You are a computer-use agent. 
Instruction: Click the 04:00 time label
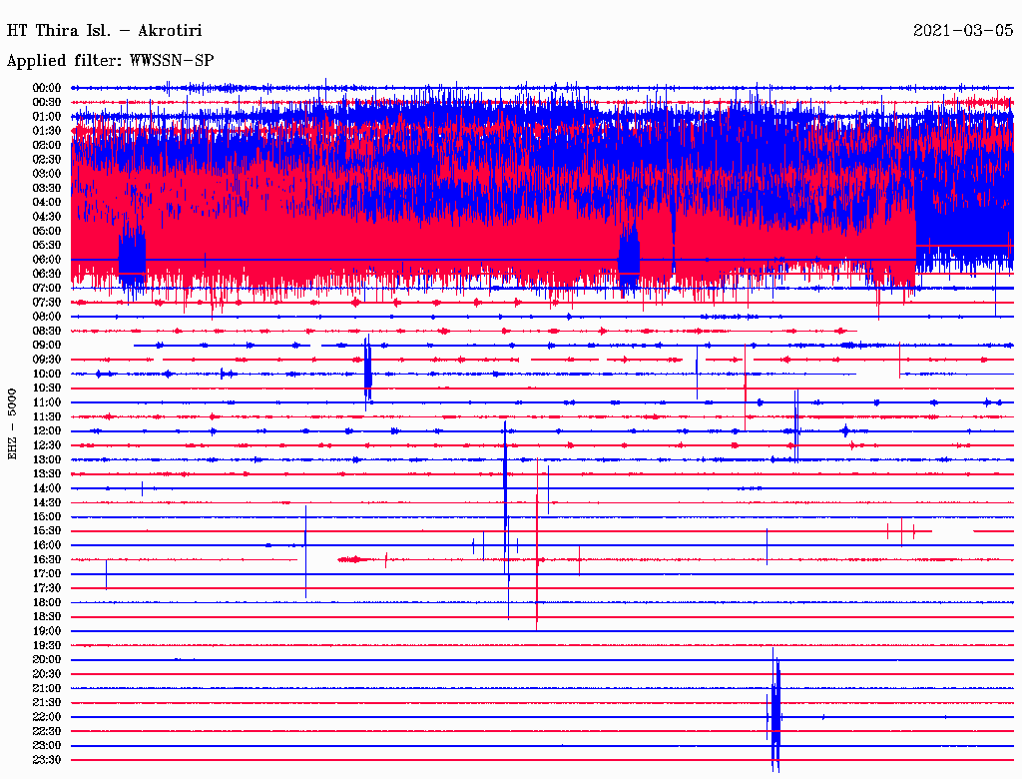[x=47, y=203]
